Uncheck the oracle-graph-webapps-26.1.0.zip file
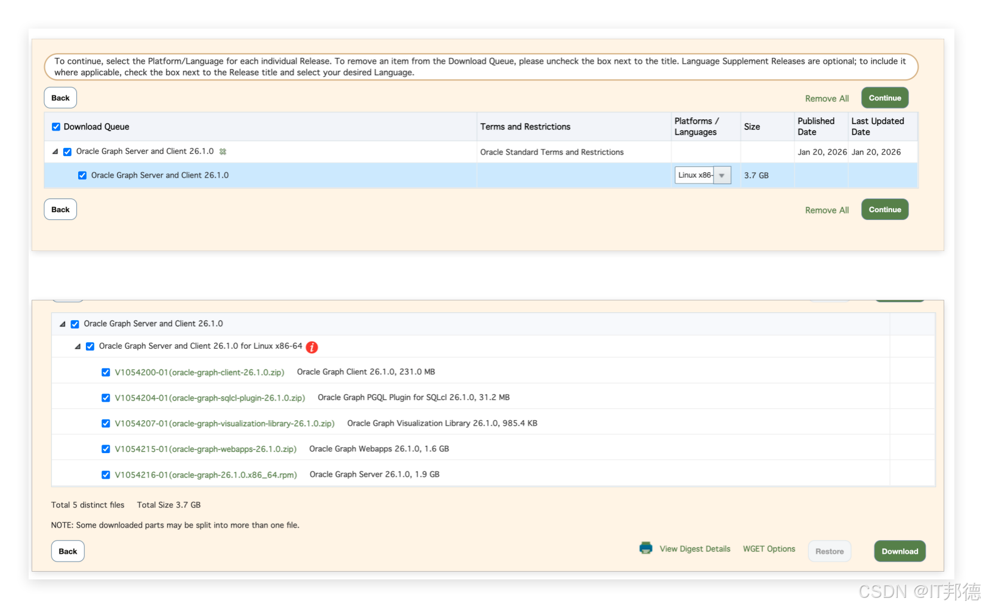Viewport: 983px width, 608px height. pos(106,449)
